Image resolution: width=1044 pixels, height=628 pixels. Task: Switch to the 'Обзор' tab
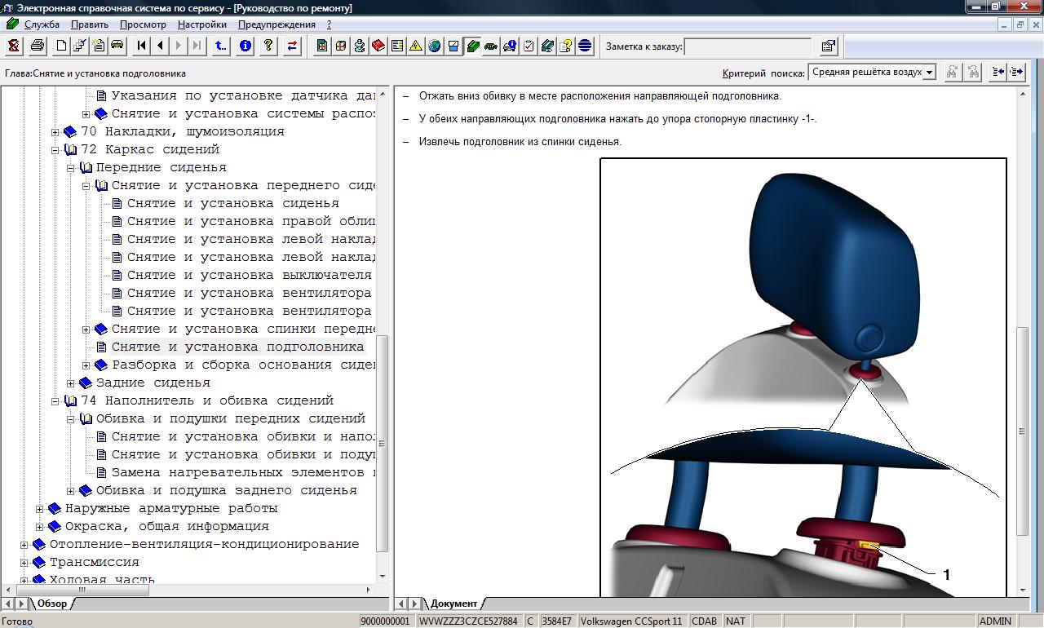point(51,604)
